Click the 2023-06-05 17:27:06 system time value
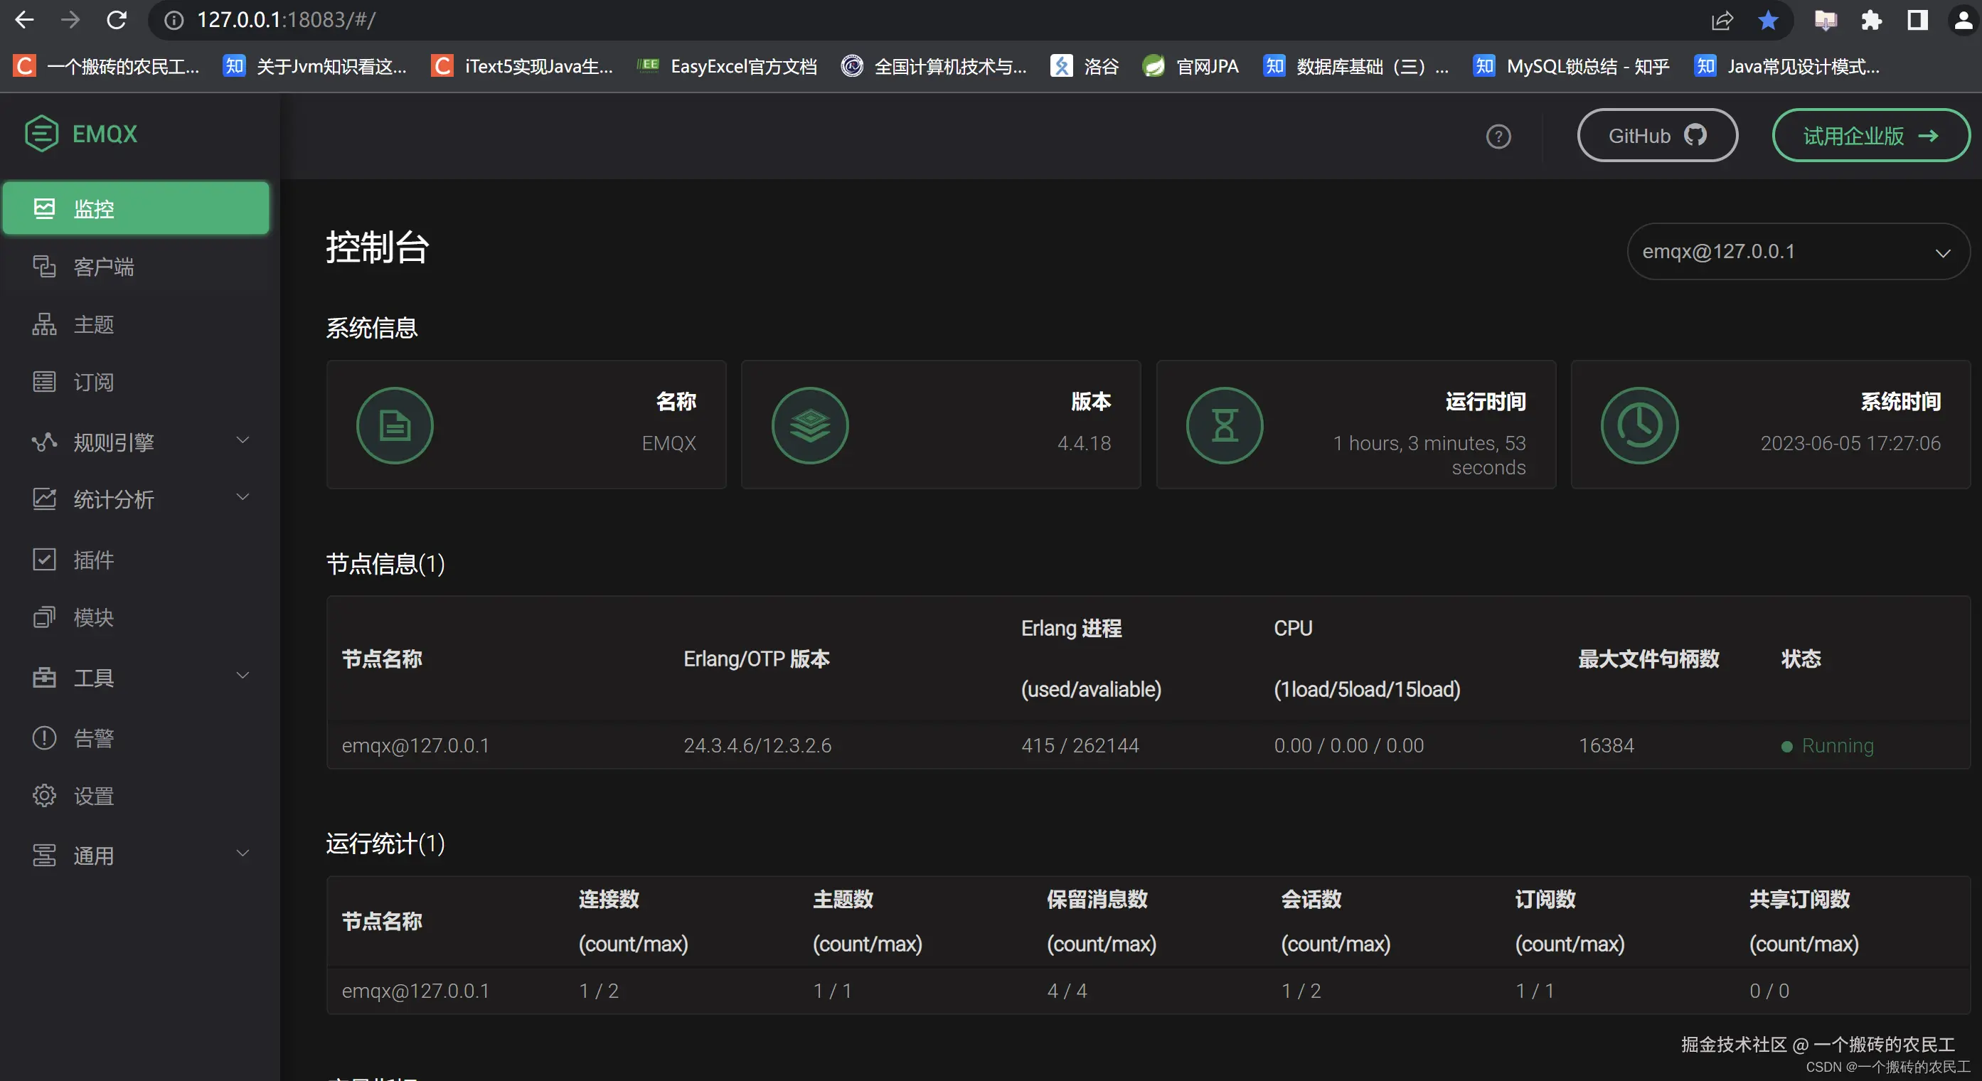Screen dimensions: 1982x1081 point(1850,442)
